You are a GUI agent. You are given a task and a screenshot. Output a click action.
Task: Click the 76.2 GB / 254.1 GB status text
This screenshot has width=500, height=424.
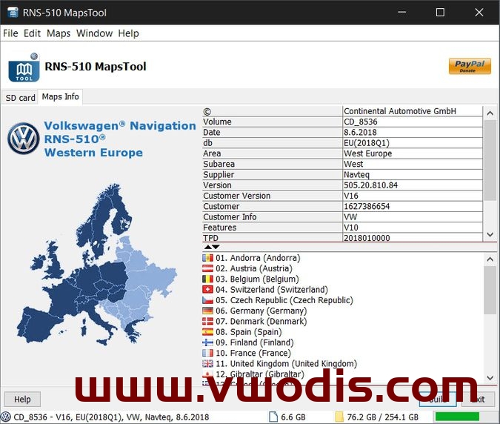(382, 417)
